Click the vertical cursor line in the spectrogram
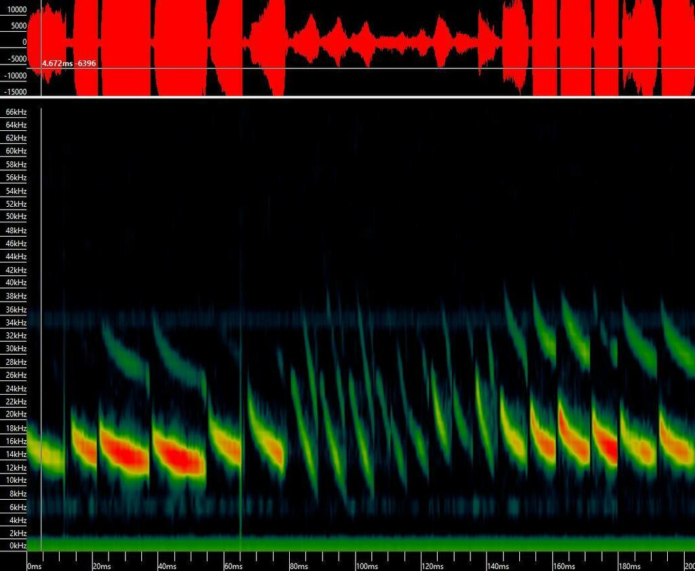This screenshot has width=695, height=571. coord(43,339)
